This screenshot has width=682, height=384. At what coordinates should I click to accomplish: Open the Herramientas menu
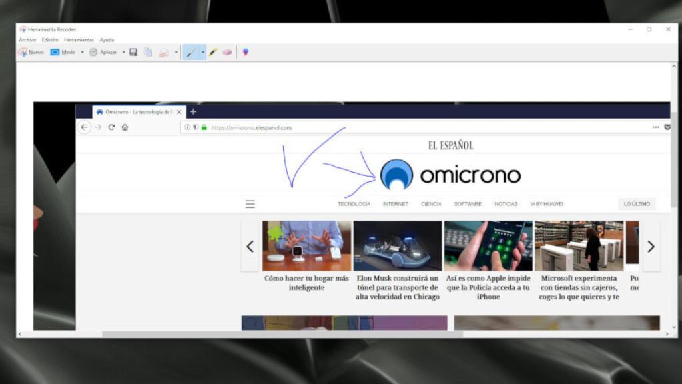tap(79, 40)
